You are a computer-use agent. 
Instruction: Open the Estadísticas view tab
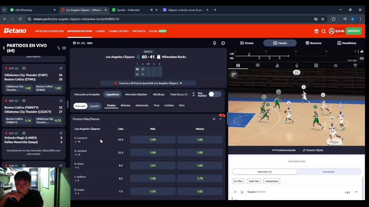click(347, 43)
